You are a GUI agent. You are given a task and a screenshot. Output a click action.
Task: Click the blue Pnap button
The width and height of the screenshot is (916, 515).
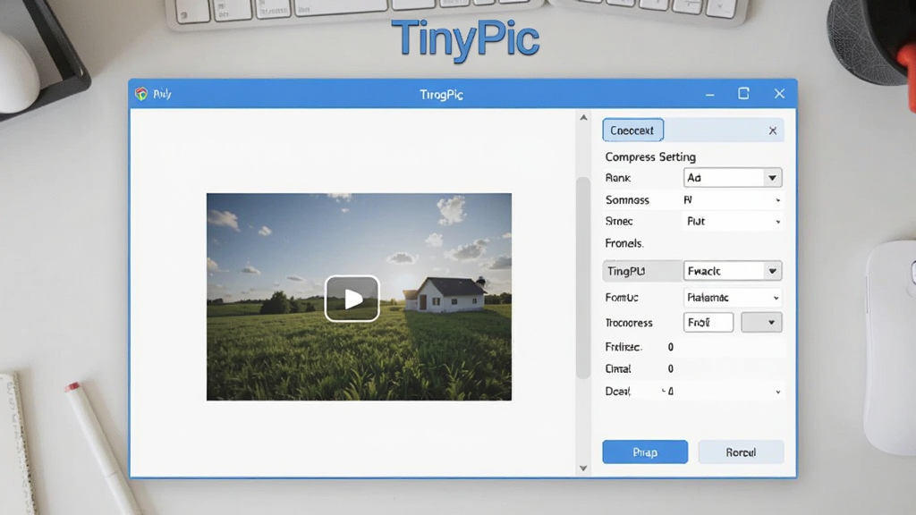click(x=645, y=452)
